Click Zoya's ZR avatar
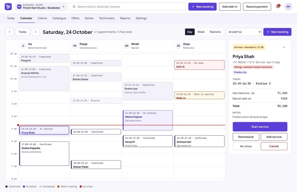 pyautogui.click(x=178, y=46)
